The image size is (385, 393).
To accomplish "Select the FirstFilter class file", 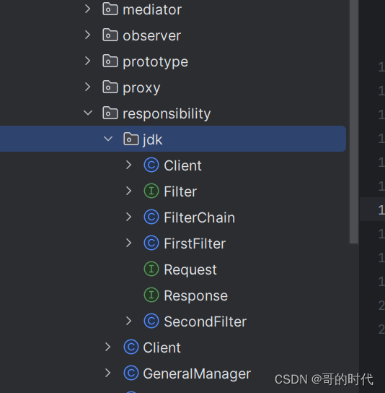I will tap(195, 243).
